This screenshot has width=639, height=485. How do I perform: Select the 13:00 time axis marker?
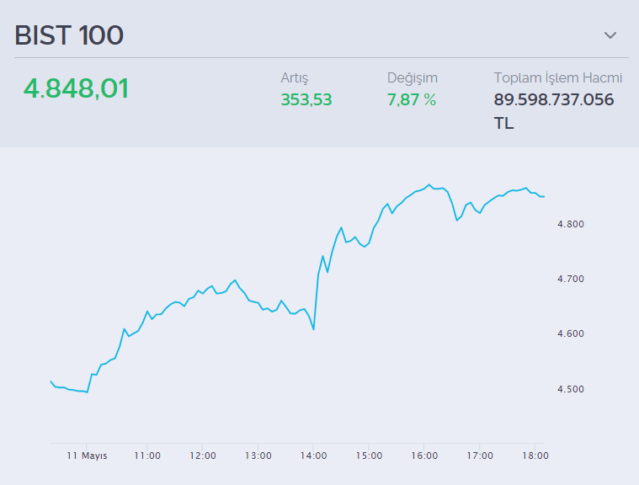[x=258, y=456]
